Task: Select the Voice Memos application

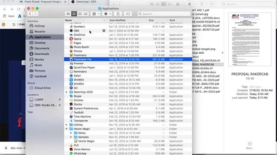Action: pyautogui.click(x=128, y=149)
